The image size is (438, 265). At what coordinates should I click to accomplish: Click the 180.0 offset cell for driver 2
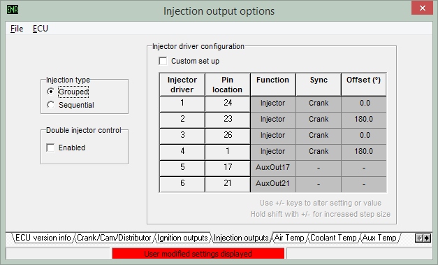tap(364, 120)
